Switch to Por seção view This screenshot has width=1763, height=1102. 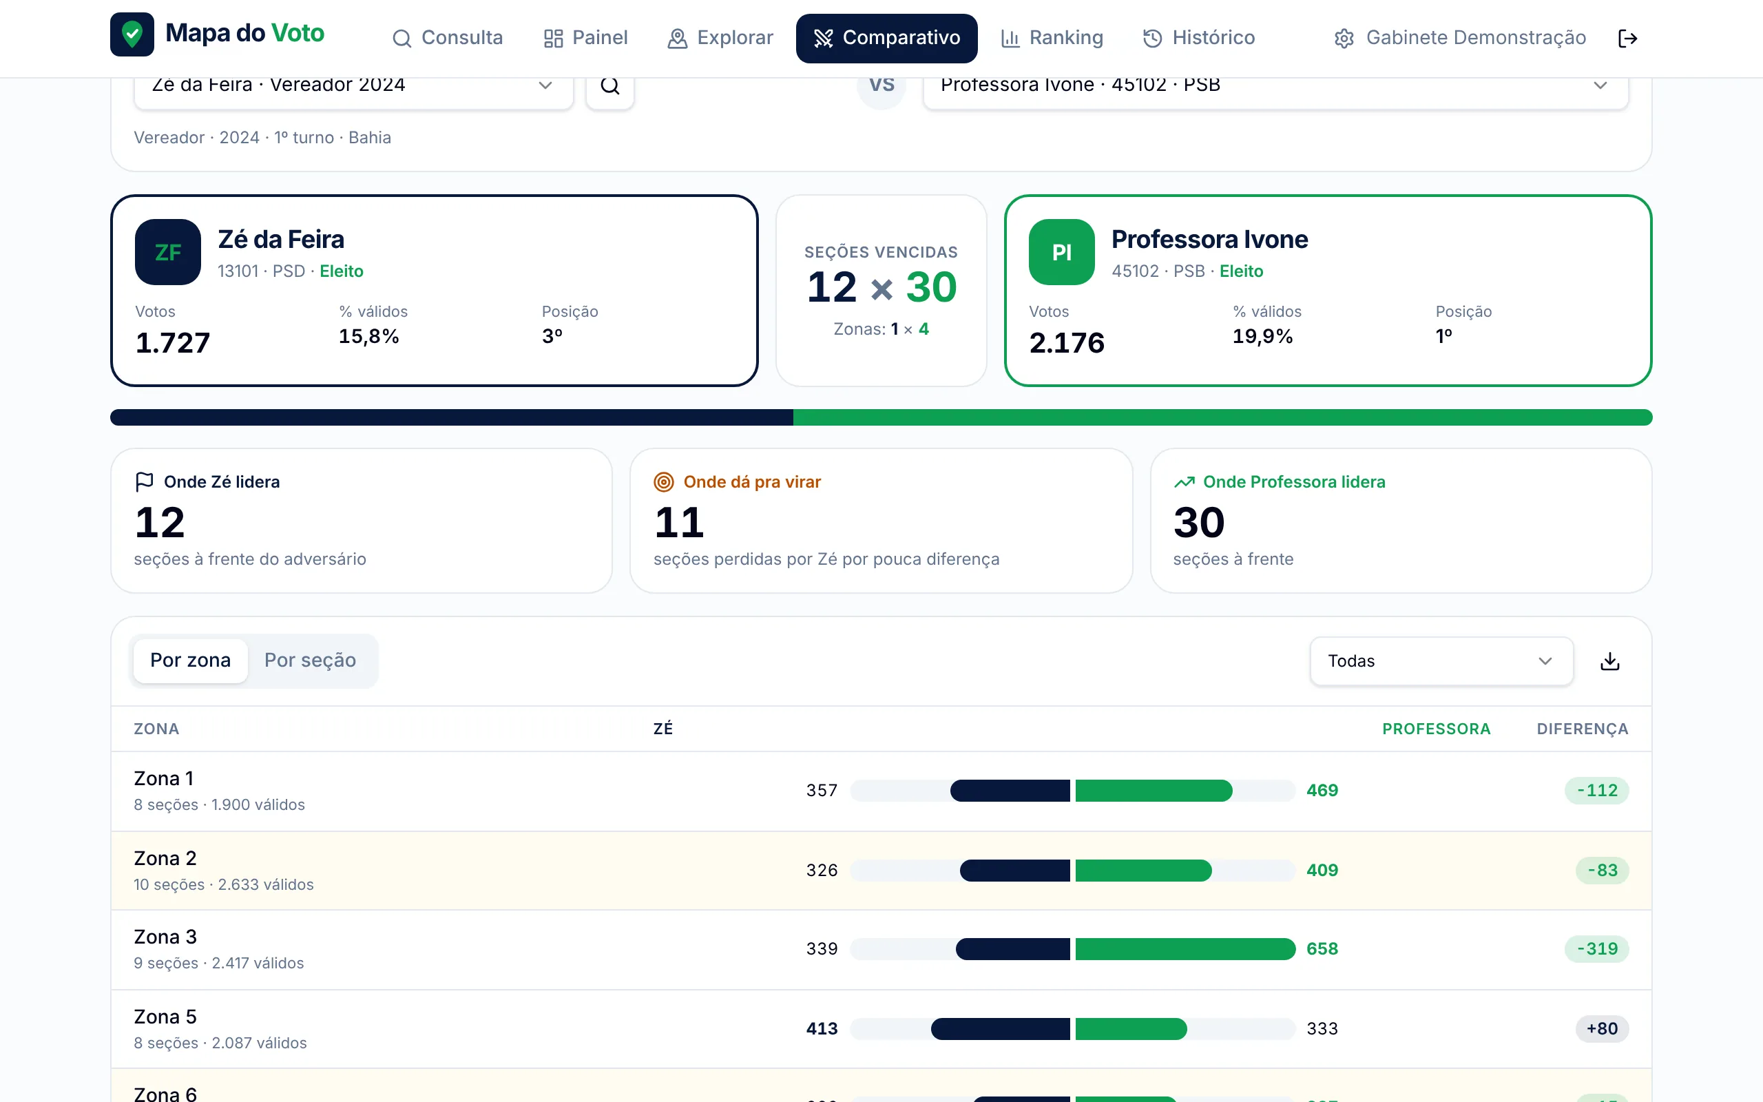pyautogui.click(x=311, y=661)
